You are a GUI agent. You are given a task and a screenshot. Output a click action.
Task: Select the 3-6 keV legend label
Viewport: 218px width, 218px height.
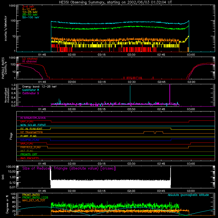click(28, 7)
